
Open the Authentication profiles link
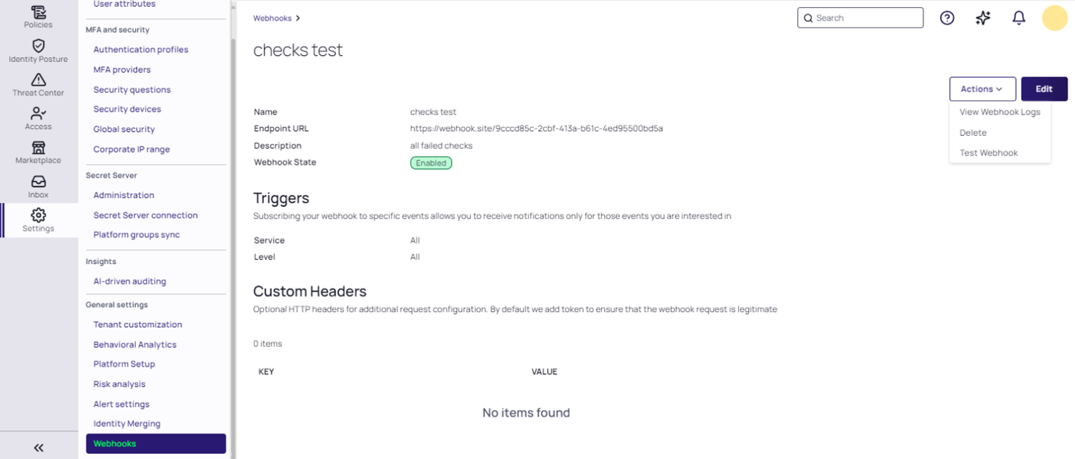tap(140, 50)
